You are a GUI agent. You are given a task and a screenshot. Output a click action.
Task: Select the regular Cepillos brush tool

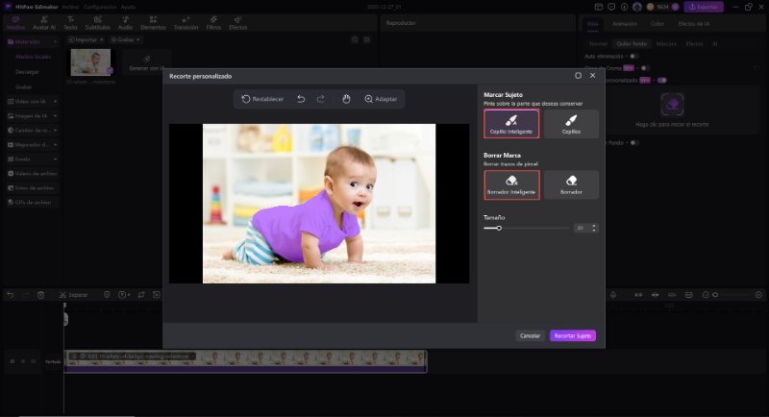point(571,123)
